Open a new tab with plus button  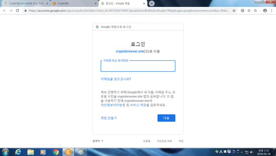[x=151, y=3]
